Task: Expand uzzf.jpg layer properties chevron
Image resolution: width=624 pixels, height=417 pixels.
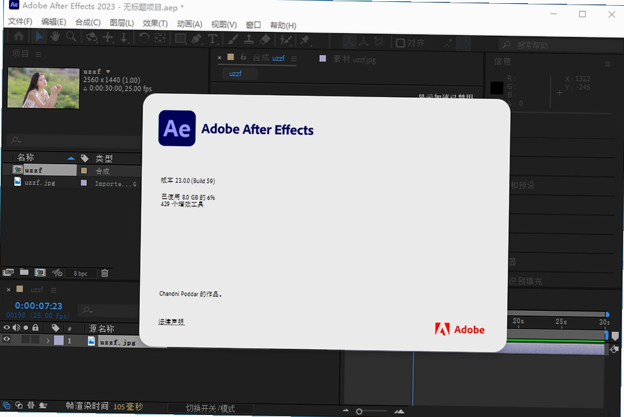Action: pyautogui.click(x=48, y=340)
